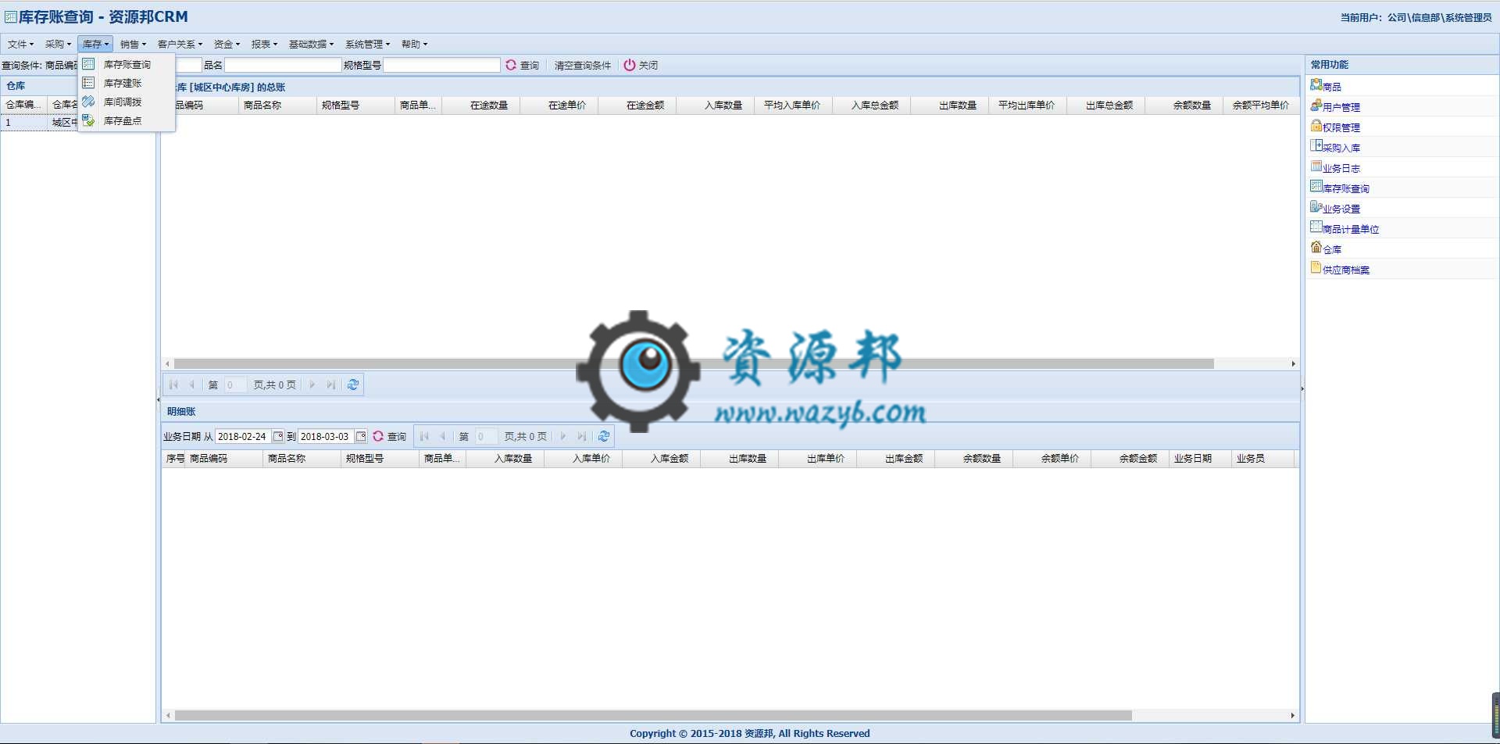This screenshot has height=744, width=1500.
Task: Open the 报表 menu
Action: pyautogui.click(x=264, y=44)
